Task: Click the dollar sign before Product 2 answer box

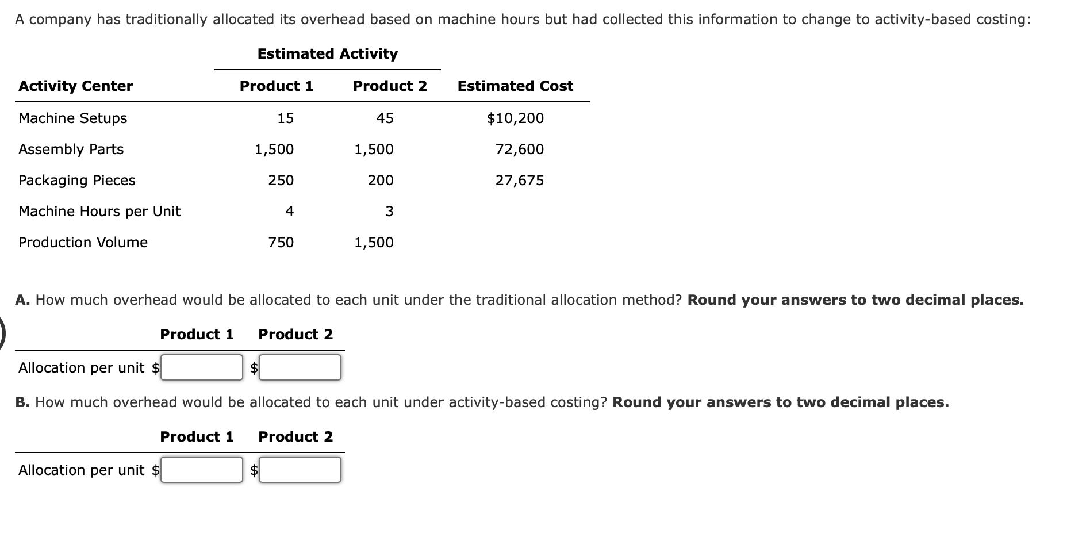Action: [x=253, y=367]
